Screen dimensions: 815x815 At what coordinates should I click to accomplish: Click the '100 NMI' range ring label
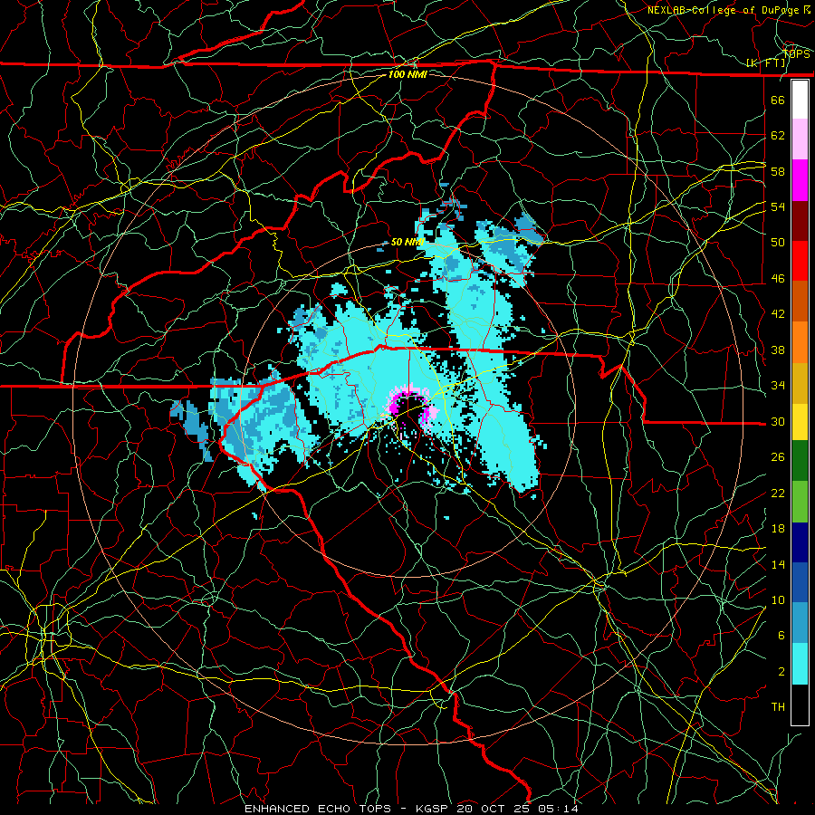pos(407,74)
